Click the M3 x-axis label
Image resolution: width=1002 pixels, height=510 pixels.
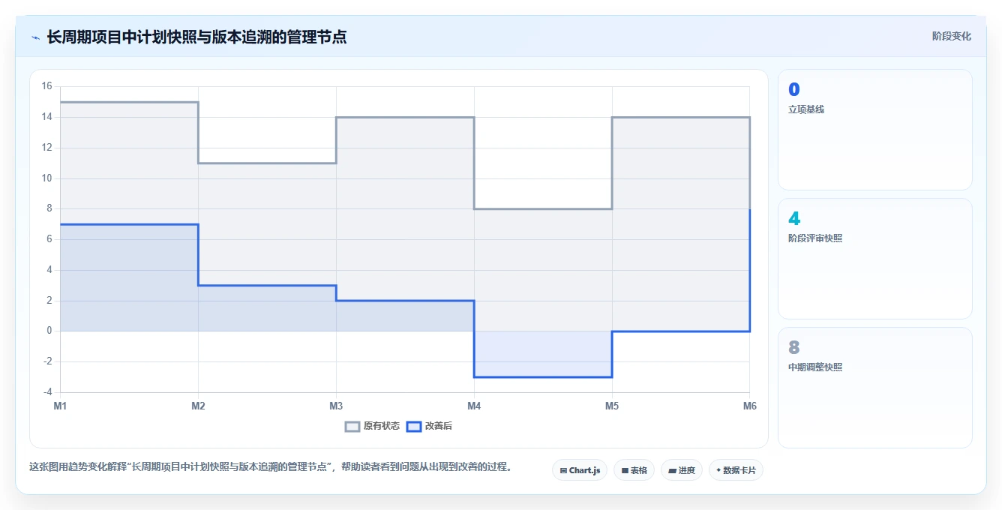coord(336,406)
